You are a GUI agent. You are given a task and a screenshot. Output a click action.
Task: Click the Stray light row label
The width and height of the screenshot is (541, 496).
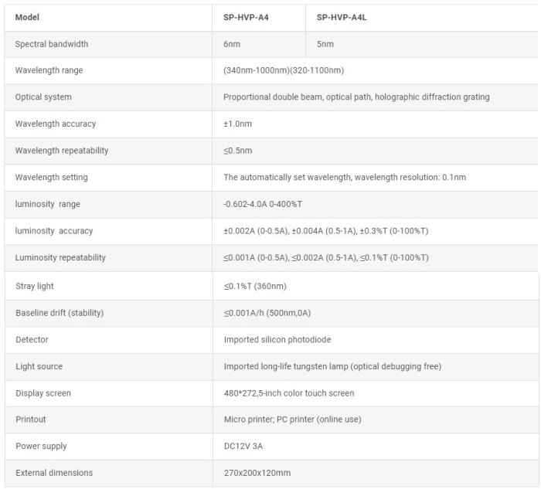pos(35,286)
